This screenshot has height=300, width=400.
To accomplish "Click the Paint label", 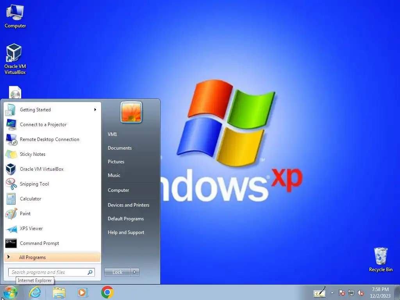I will click(x=25, y=214).
